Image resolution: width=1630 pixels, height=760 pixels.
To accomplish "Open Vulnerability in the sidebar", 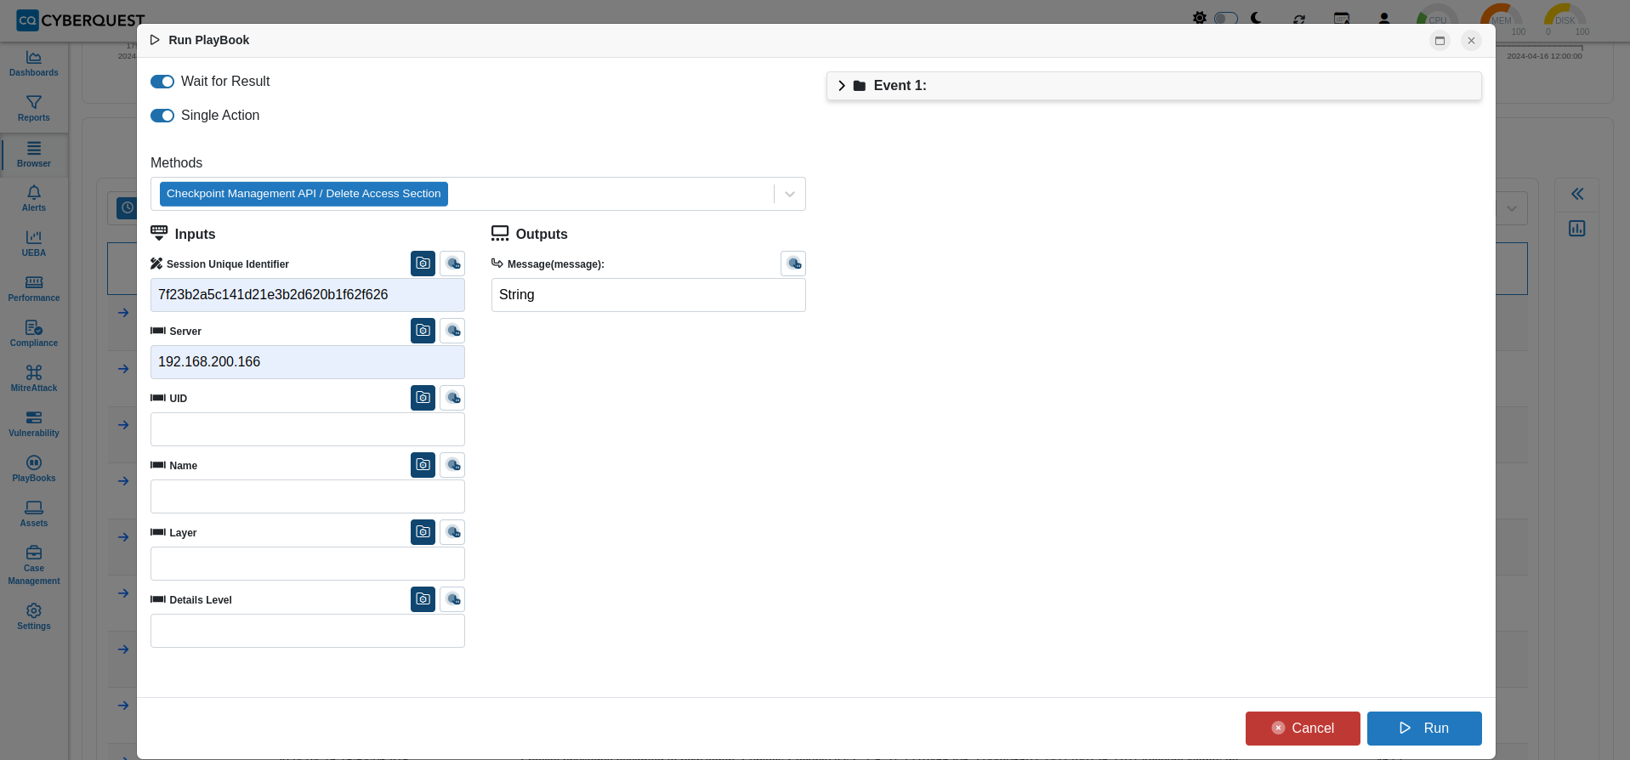I will (34, 424).
